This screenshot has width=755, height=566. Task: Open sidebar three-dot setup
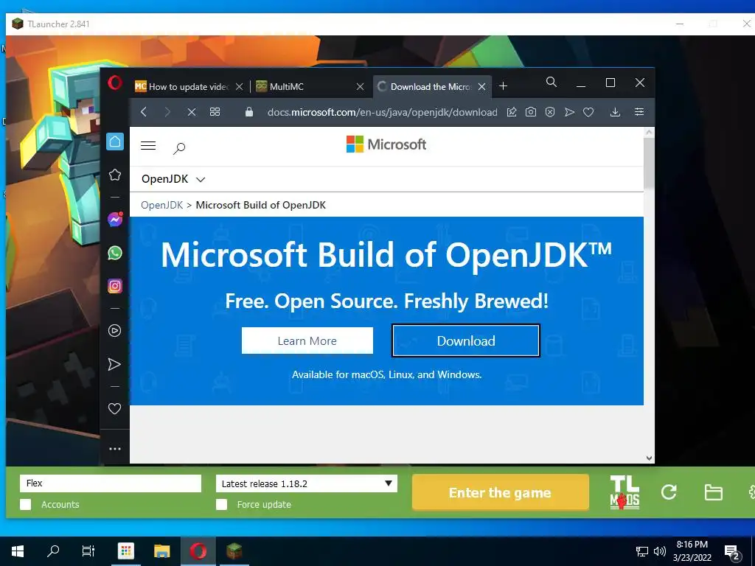114,449
